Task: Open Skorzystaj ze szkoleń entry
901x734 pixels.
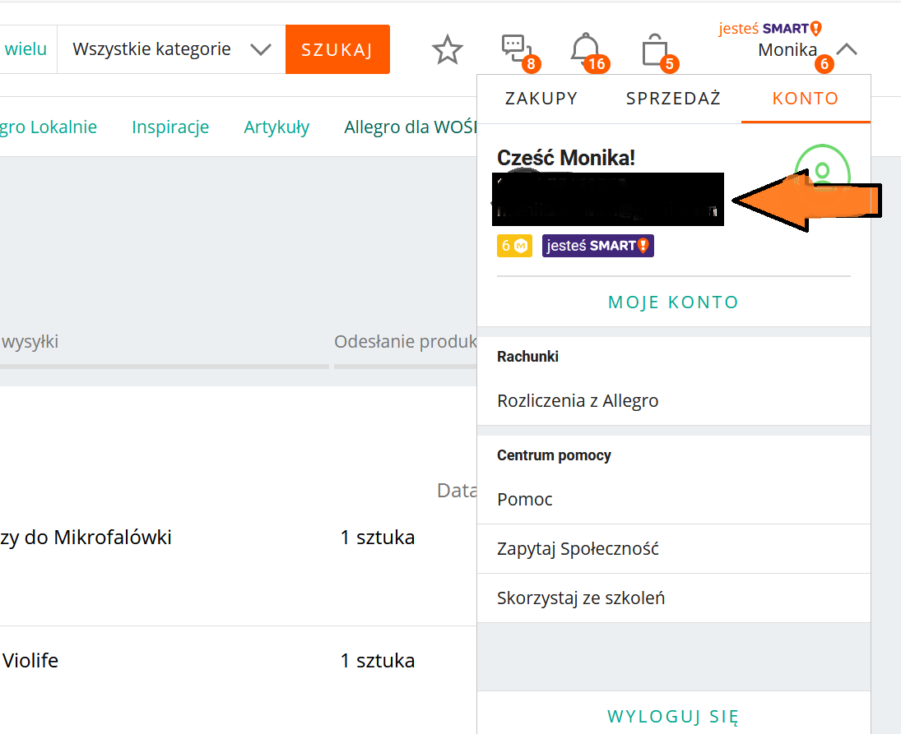Action: pyautogui.click(x=673, y=598)
